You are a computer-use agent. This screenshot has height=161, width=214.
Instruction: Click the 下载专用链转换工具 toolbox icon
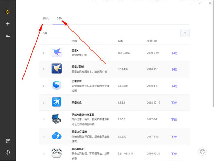pyautogui.click(x=57, y=119)
